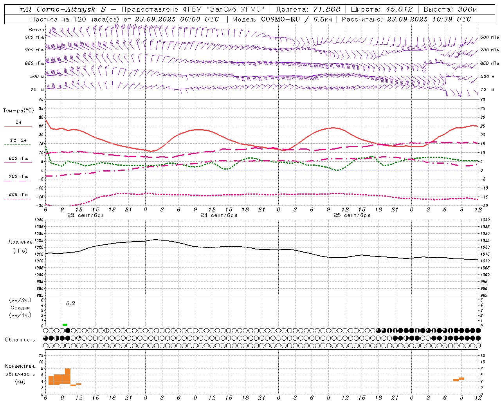Click the 23 сентября date marker
Viewport: 501px width, 401px height.
(x=86, y=215)
